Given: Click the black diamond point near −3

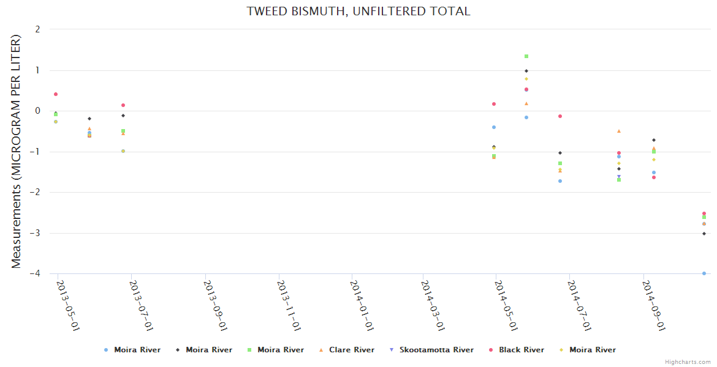Looking at the screenshot, I should 704,234.
